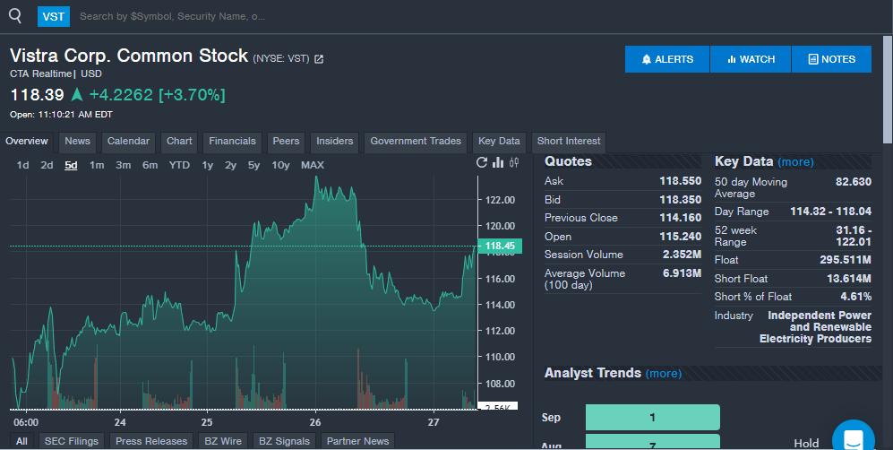Filter news by SEC Filings
Viewport: 893px width, 450px height.
pyautogui.click(x=71, y=441)
